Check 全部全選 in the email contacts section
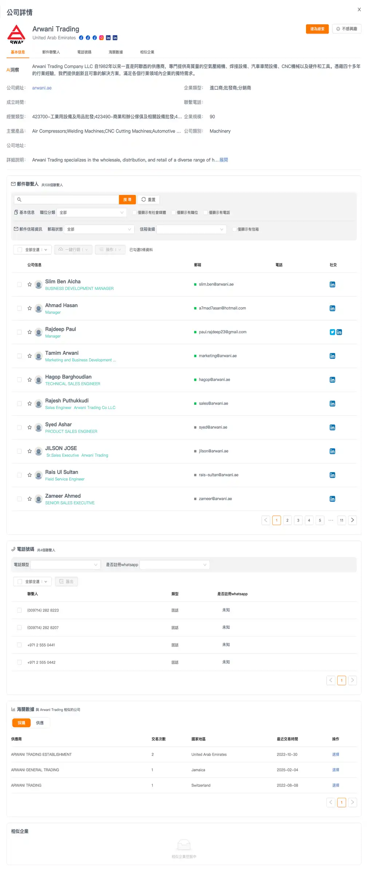 pyautogui.click(x=20, y=250)
